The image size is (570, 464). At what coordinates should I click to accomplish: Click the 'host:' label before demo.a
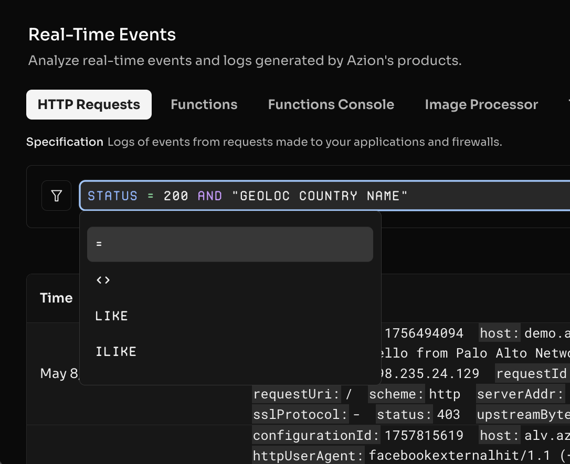500,333
